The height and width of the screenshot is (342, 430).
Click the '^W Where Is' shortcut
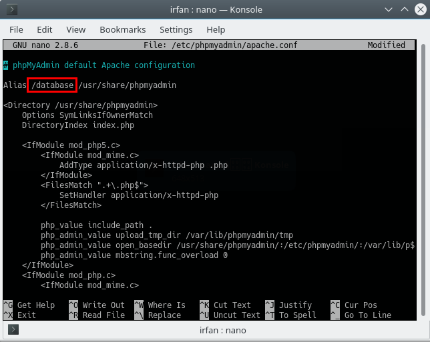[x=160, y=305]
